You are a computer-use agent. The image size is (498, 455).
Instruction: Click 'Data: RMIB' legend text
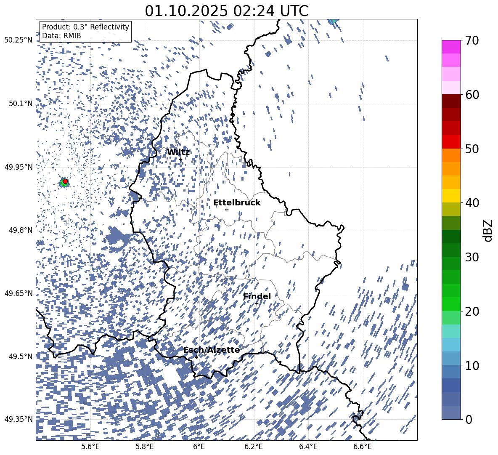61,36
